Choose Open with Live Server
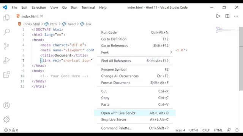243x136 pixels. click(135, 113)
